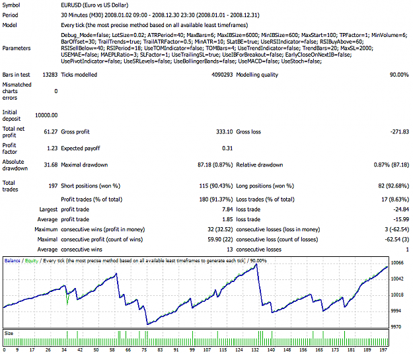Image resolution: width=413 pixels, height=354 pixels.
Task: Click the Total trades value 197
Action: point(53,186)
